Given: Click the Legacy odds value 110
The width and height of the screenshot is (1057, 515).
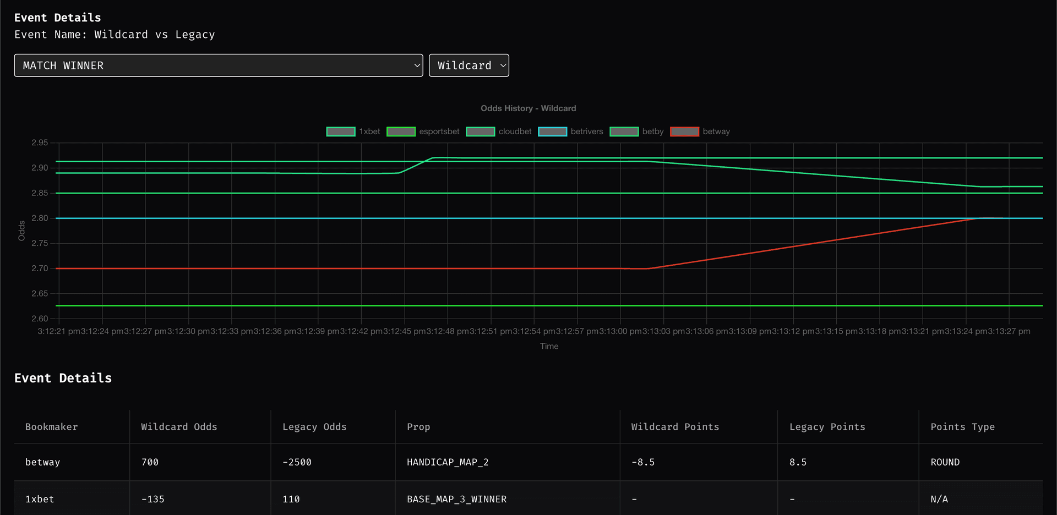Looking at the screenshot, I should 291,499.
